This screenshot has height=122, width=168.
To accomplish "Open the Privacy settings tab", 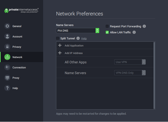I will click(x=22, y=47).
